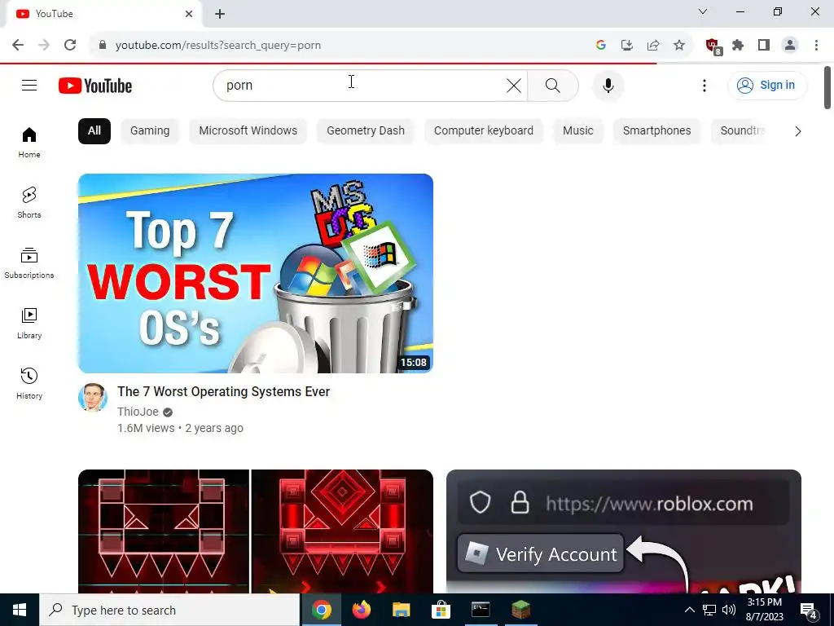Select the Music filter chip
This screenshot has height=626, width=834.
(x=577, y=131)
